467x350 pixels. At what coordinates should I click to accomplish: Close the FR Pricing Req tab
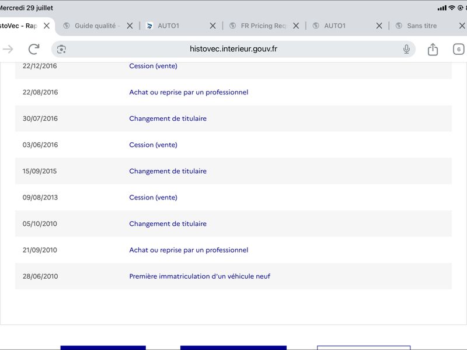click(x=296, y=26)
